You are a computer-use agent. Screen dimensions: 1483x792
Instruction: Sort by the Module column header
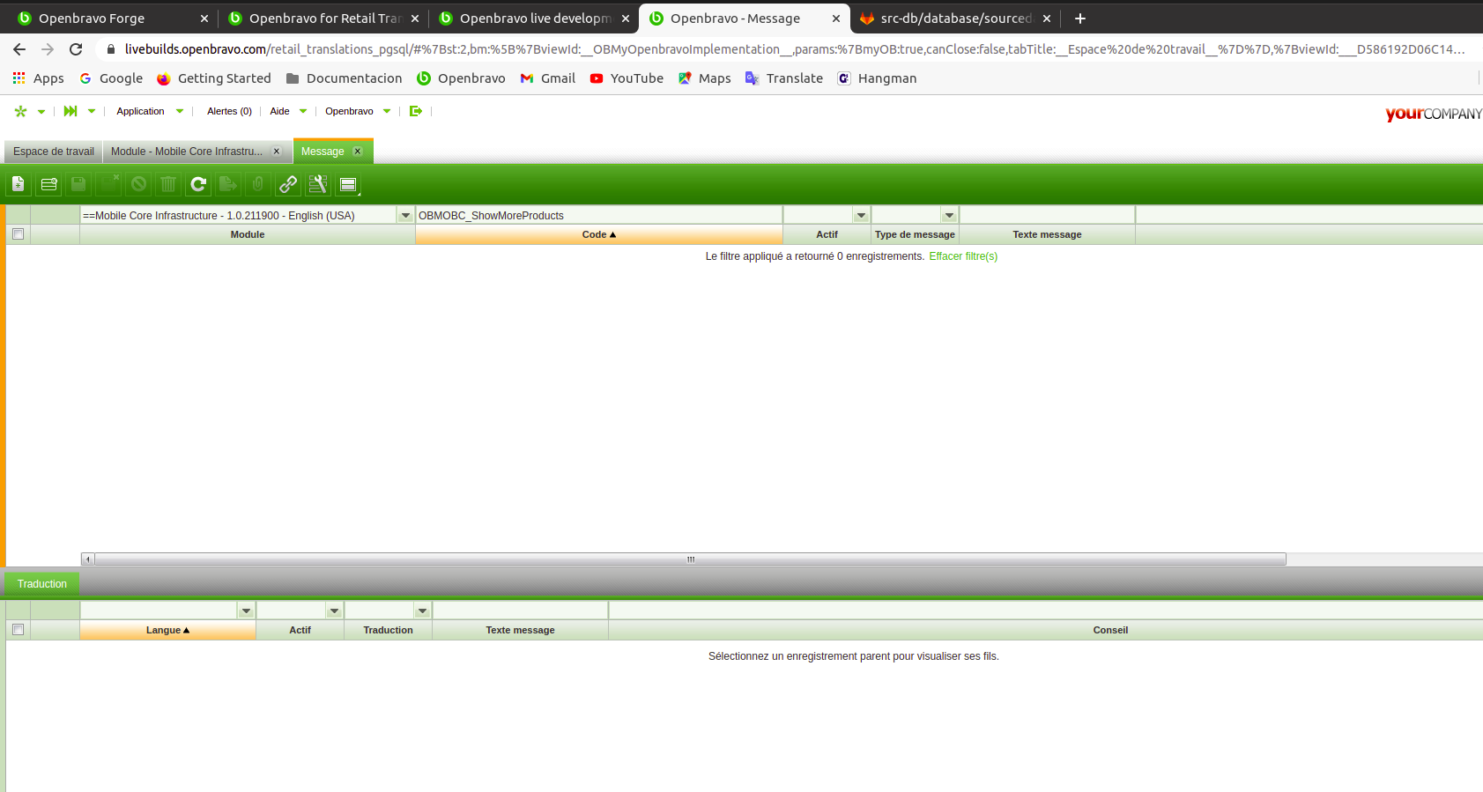coord(248,234)
